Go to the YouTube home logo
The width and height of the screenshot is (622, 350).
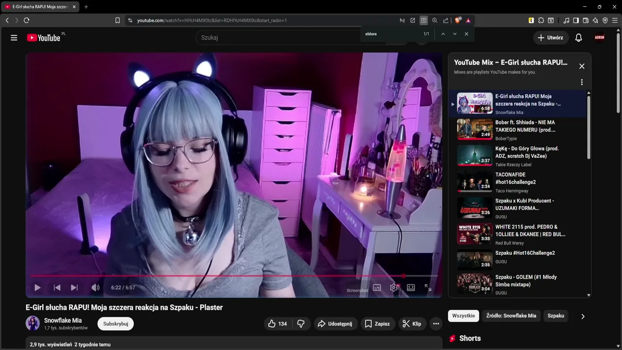click(44, 37)
